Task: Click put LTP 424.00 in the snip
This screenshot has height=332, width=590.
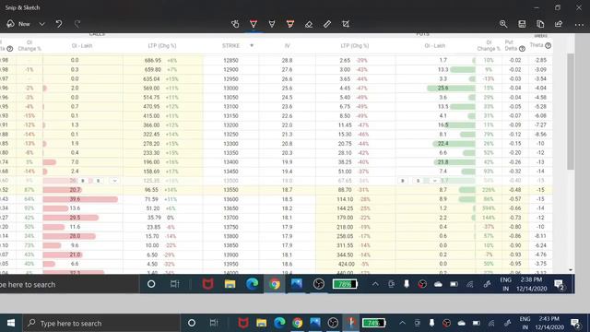Action: [x=347, y=264]
